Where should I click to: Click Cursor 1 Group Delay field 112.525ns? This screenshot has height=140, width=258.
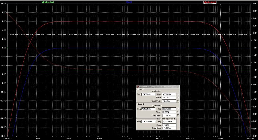coord(169,101)
